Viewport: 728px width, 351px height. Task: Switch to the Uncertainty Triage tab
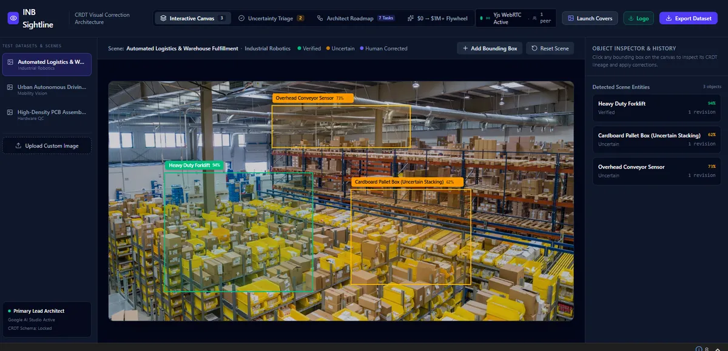pyautogui.click(x=271, y=18)
